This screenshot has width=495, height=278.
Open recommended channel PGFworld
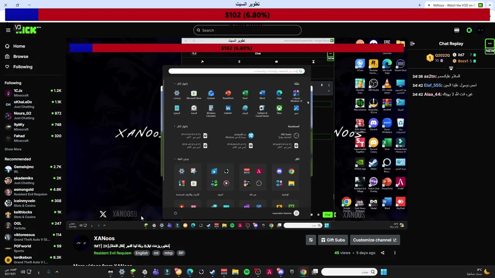[x=33, y=248]
